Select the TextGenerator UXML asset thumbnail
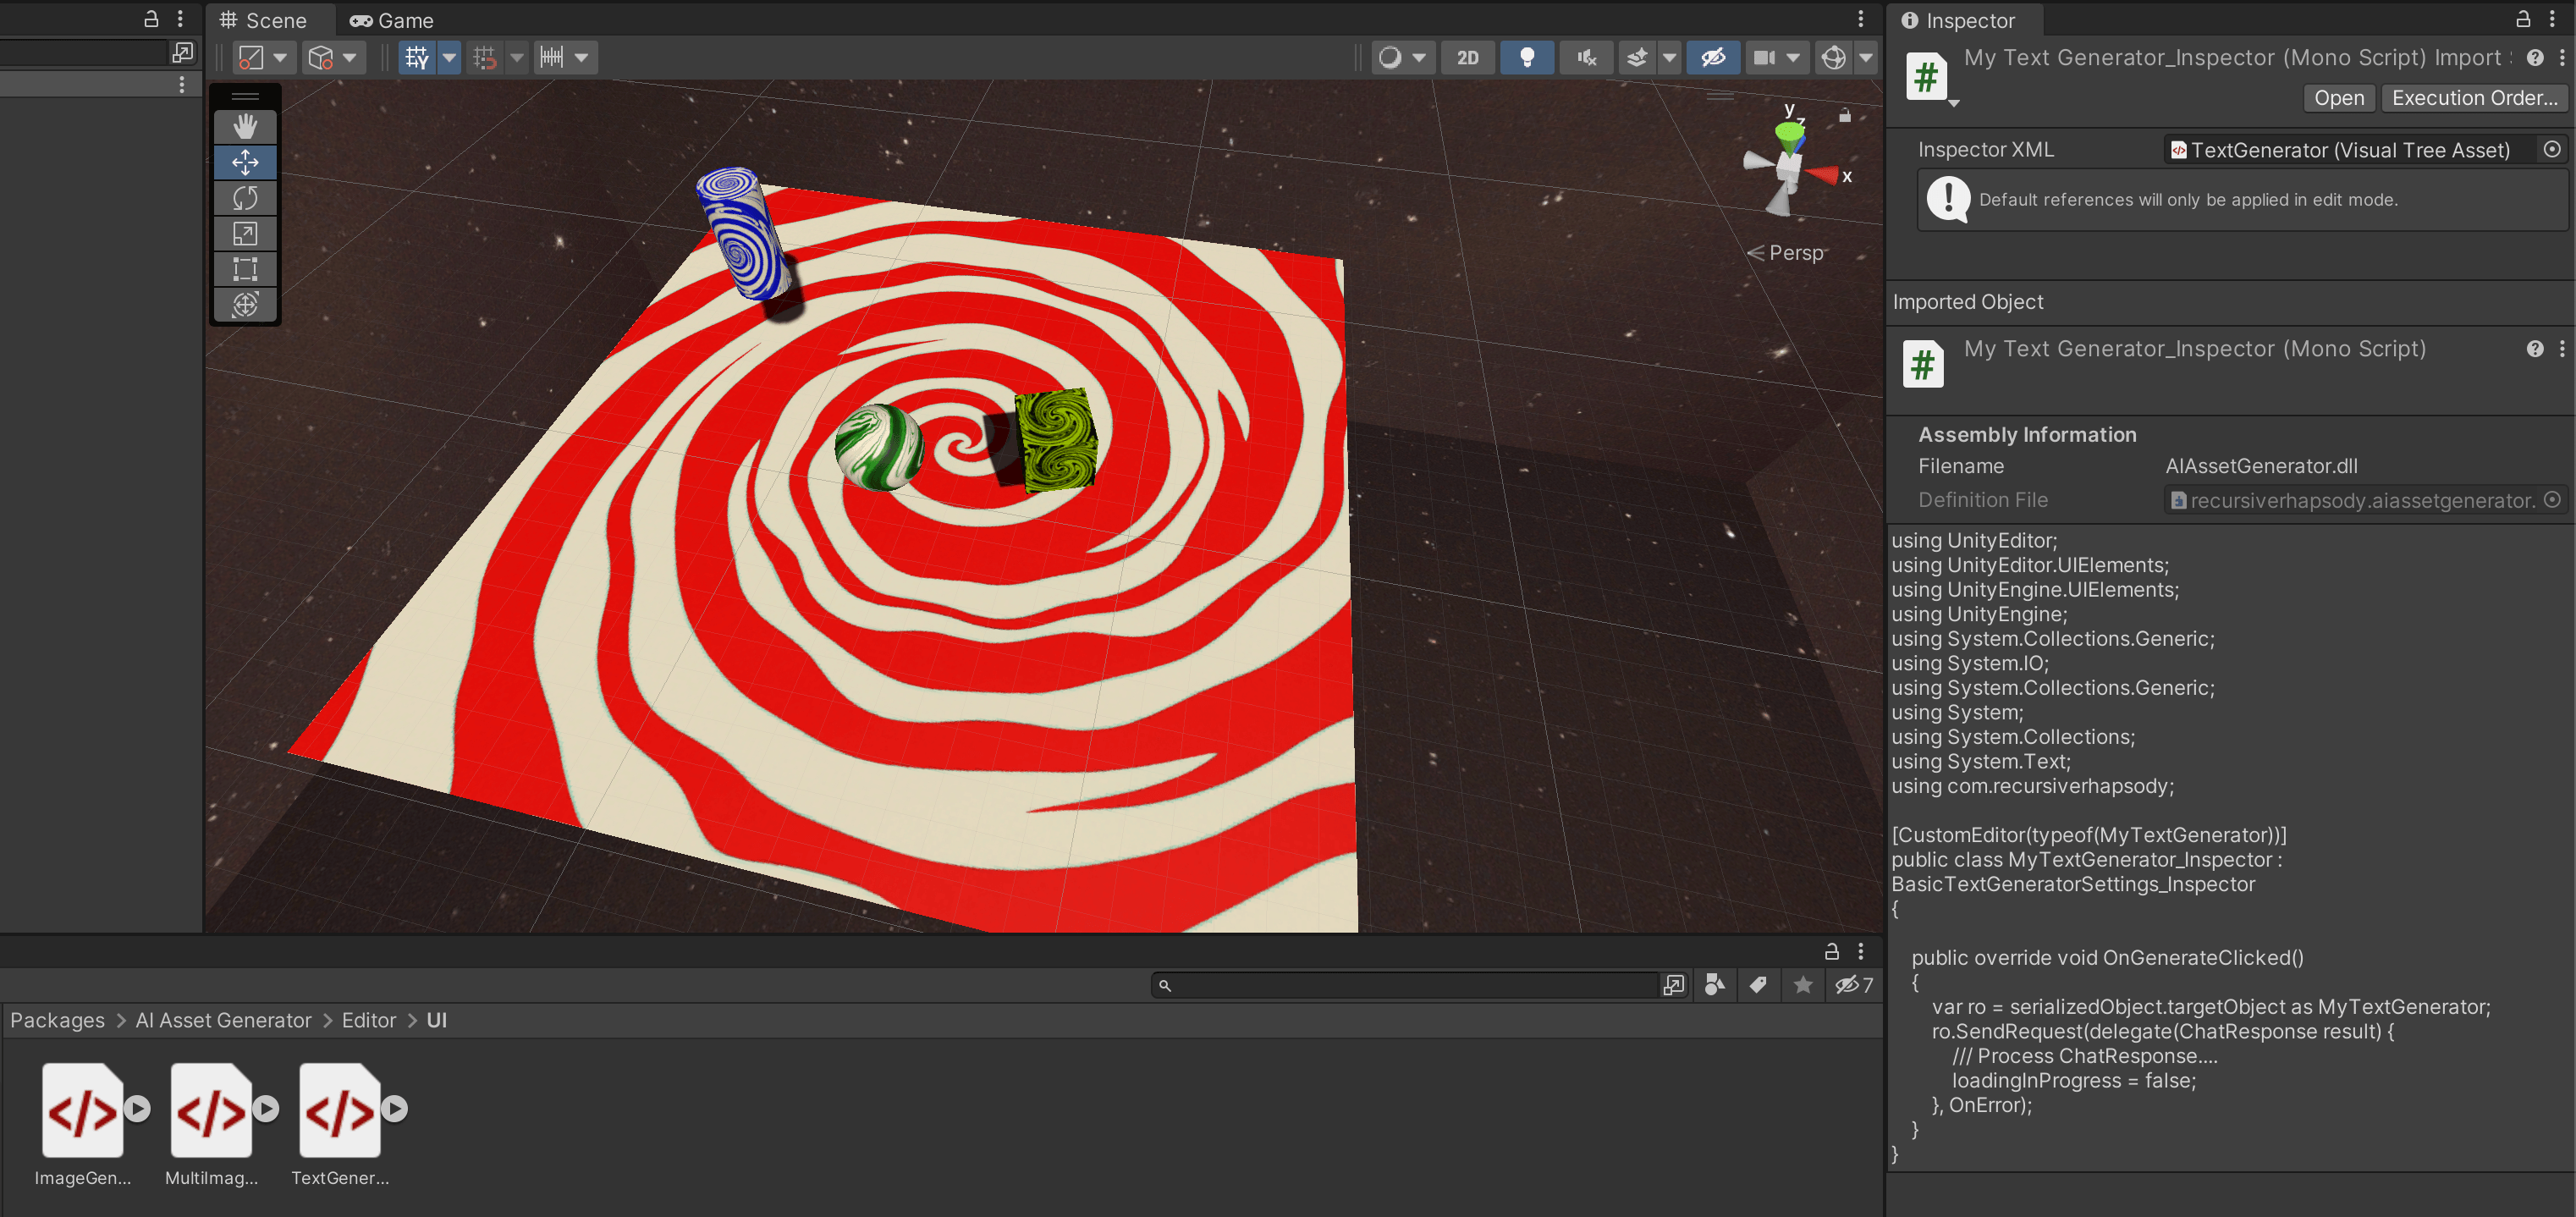Viewport: 2576px width, 1217px height. point(340,1110)
